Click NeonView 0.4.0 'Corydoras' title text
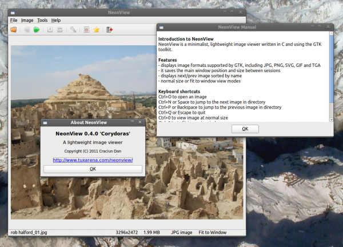Screen dimensions: 343x247 click(x=93, y=134)
